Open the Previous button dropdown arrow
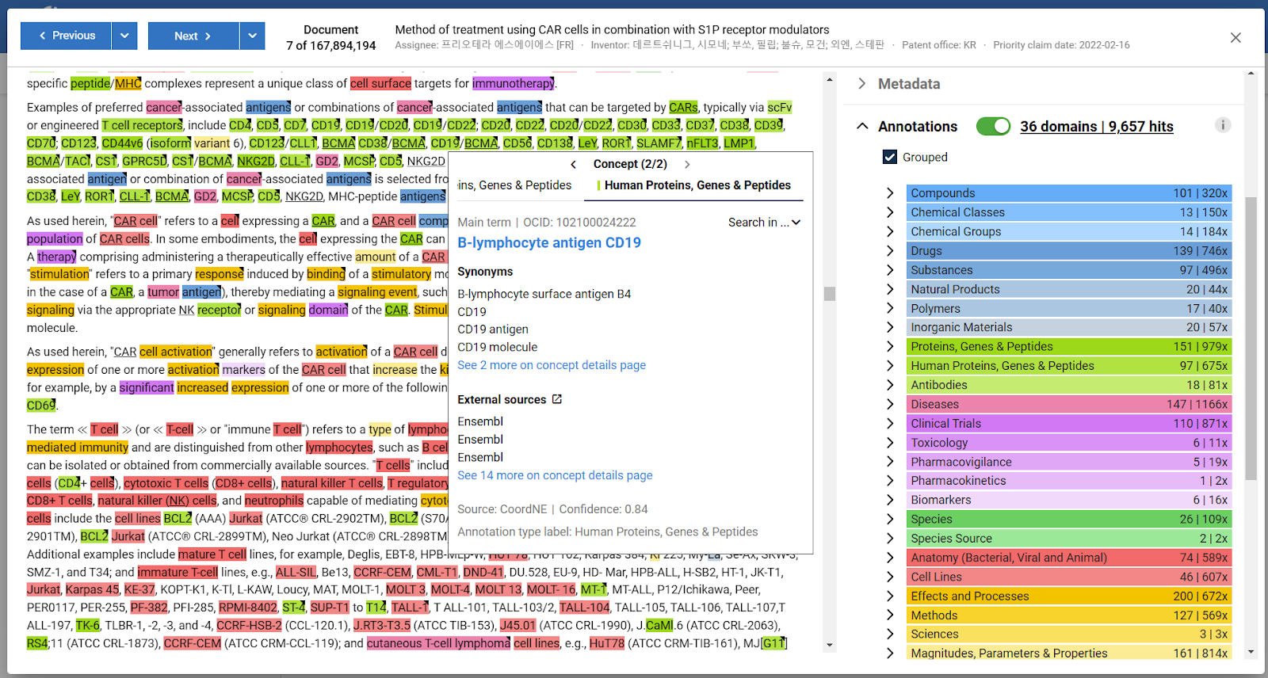This screenshot has width=1268, height=678. 124,36
